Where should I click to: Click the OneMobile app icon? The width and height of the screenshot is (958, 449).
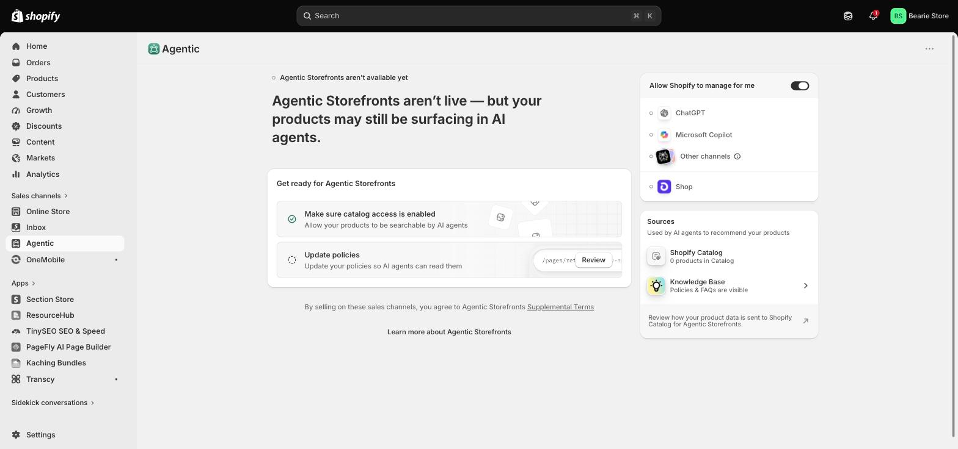pyautogui.click(x=16, y=260)
